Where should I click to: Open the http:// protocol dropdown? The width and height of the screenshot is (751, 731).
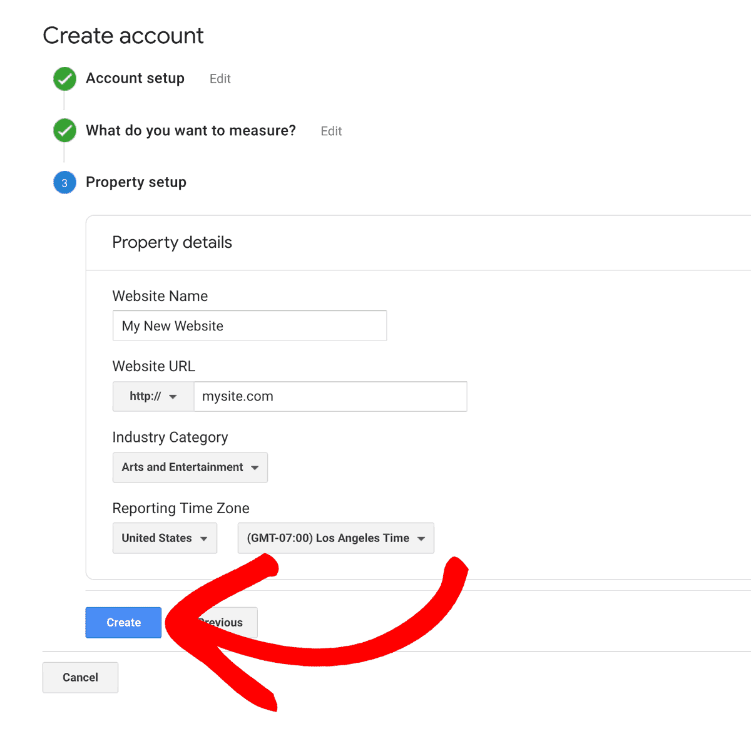coord(153,397)
